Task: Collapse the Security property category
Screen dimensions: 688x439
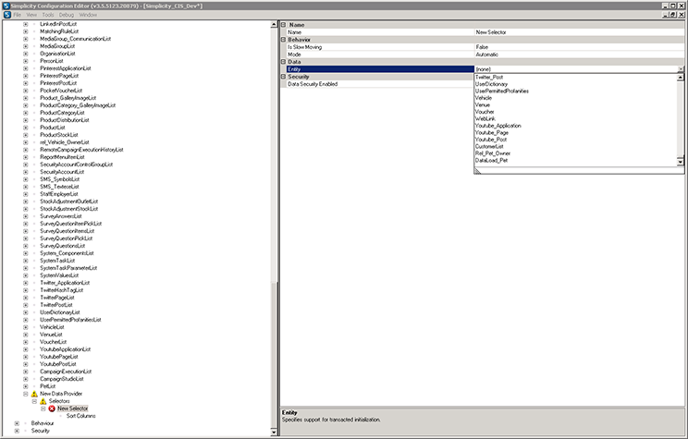Action: [x=284, y=77]
